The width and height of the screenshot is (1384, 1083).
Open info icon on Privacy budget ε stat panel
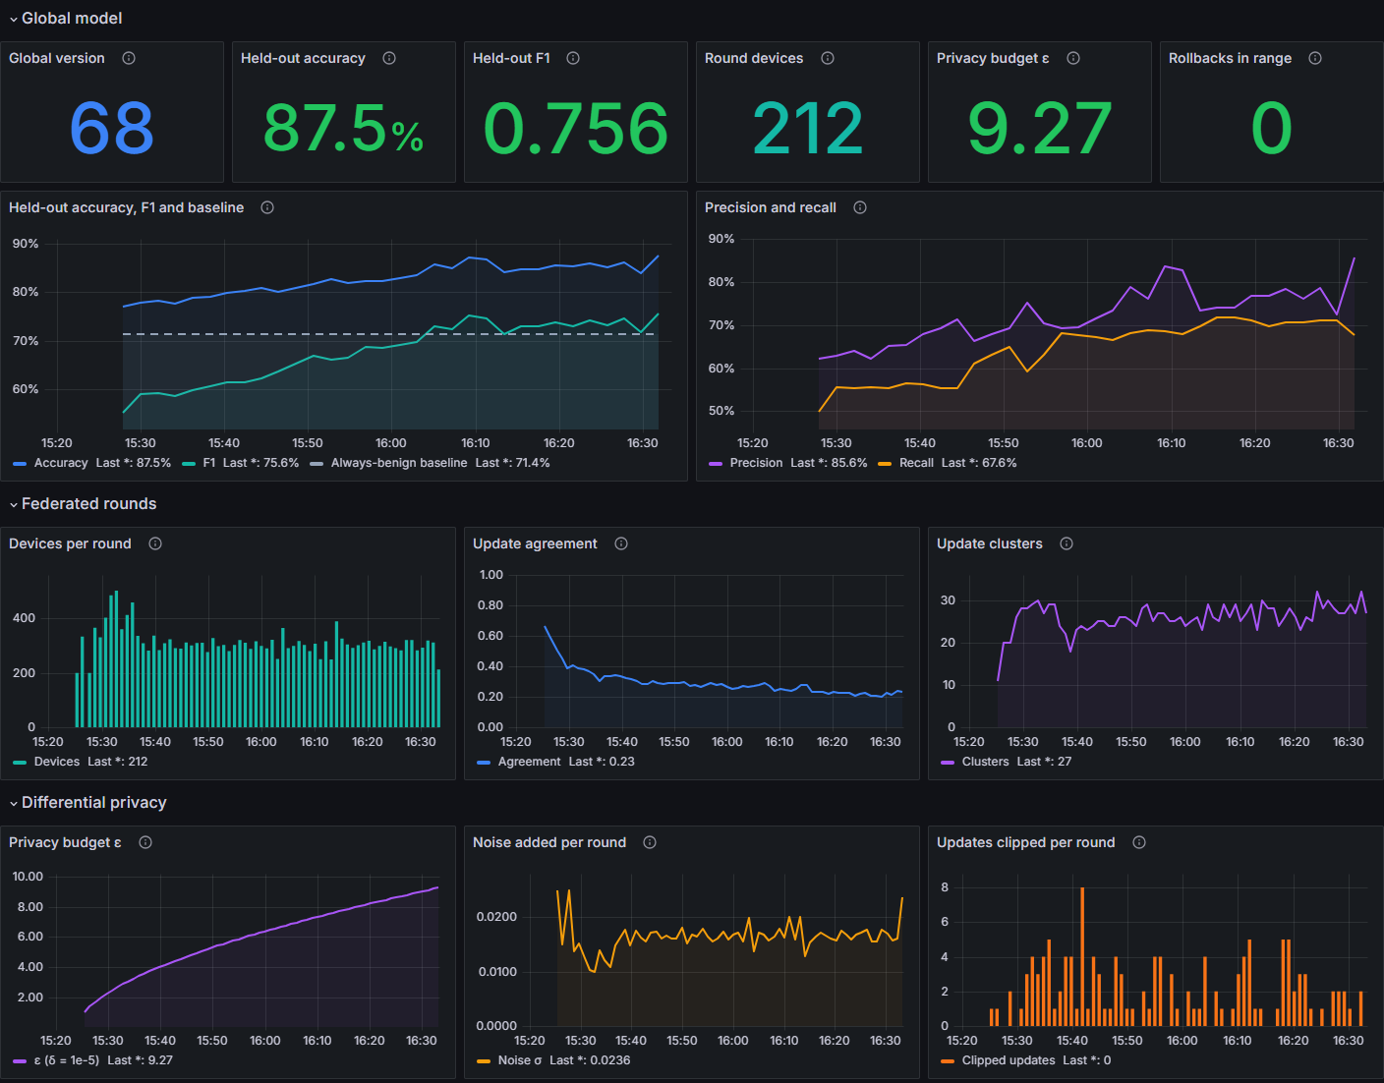[x=1073, y=58]
